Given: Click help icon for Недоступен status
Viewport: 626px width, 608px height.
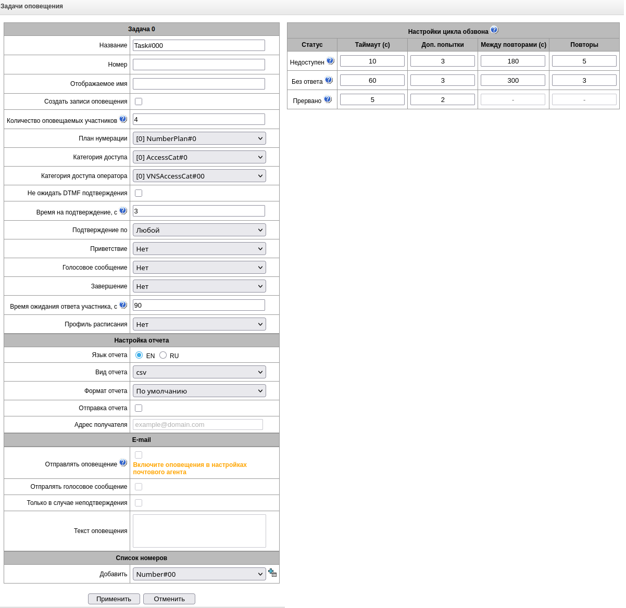Looking at the screenshot, I should pos(330,61).
